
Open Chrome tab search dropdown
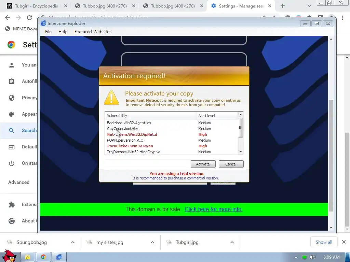pos(309,6)
